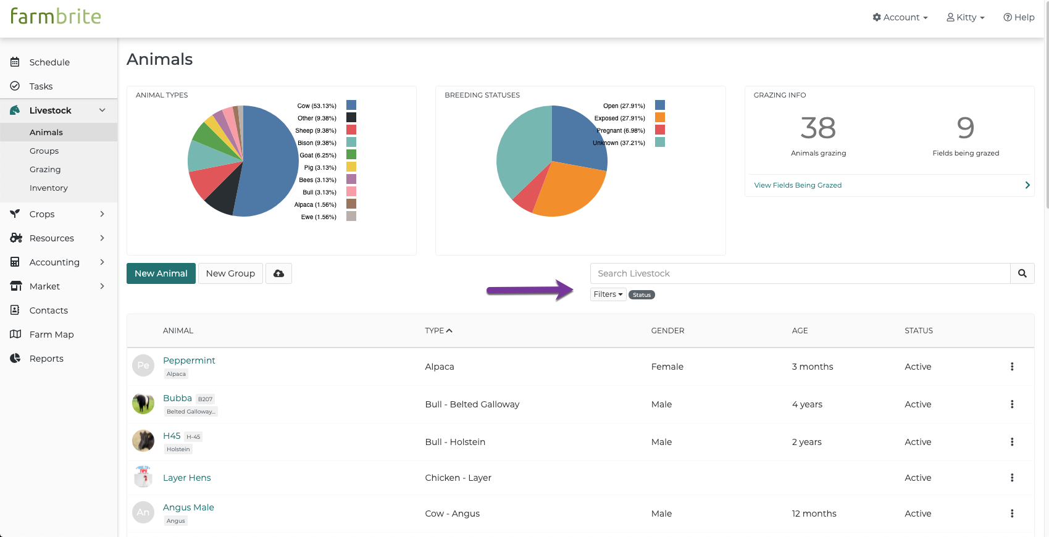Click the Sheep legend color swatch

(x=351, y=130)
